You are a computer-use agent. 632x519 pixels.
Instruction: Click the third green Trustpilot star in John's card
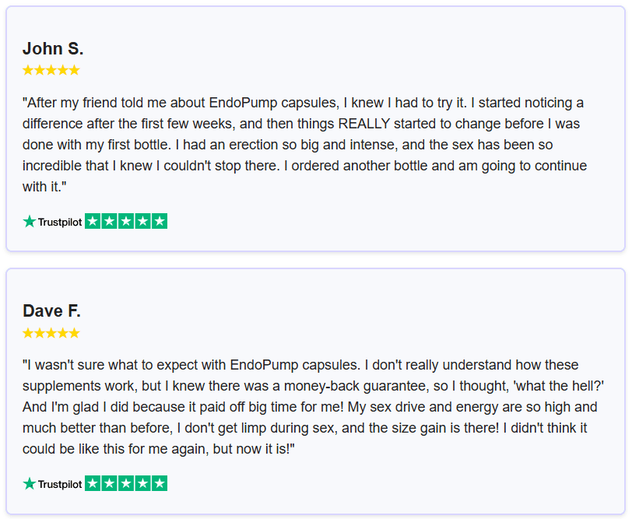pos(126,221)
